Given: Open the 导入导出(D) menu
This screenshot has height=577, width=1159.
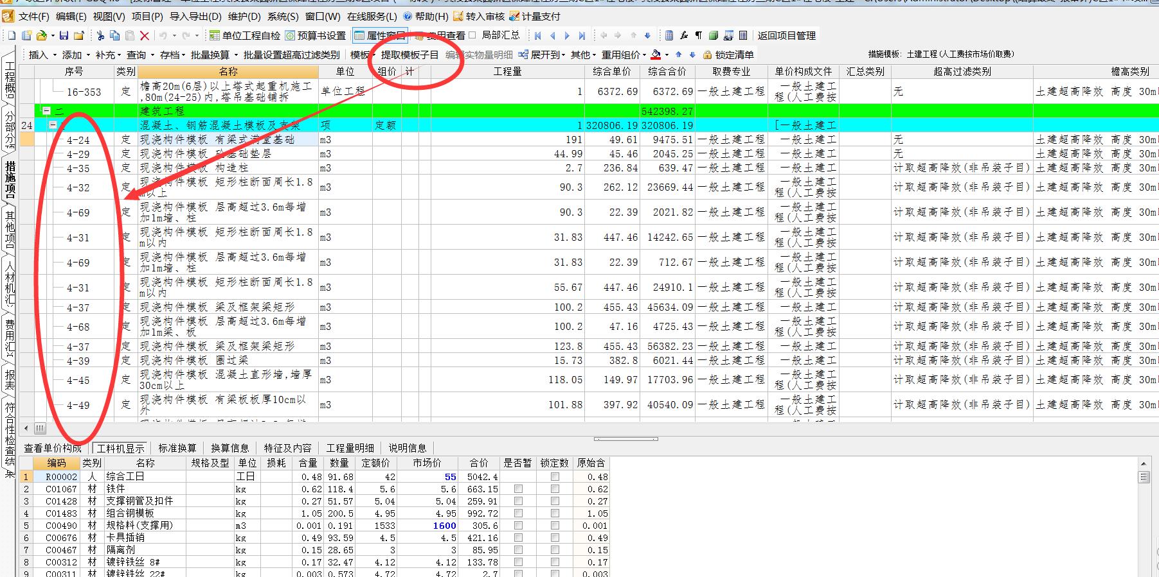Looking at the screenshot, I should point(195,16).
